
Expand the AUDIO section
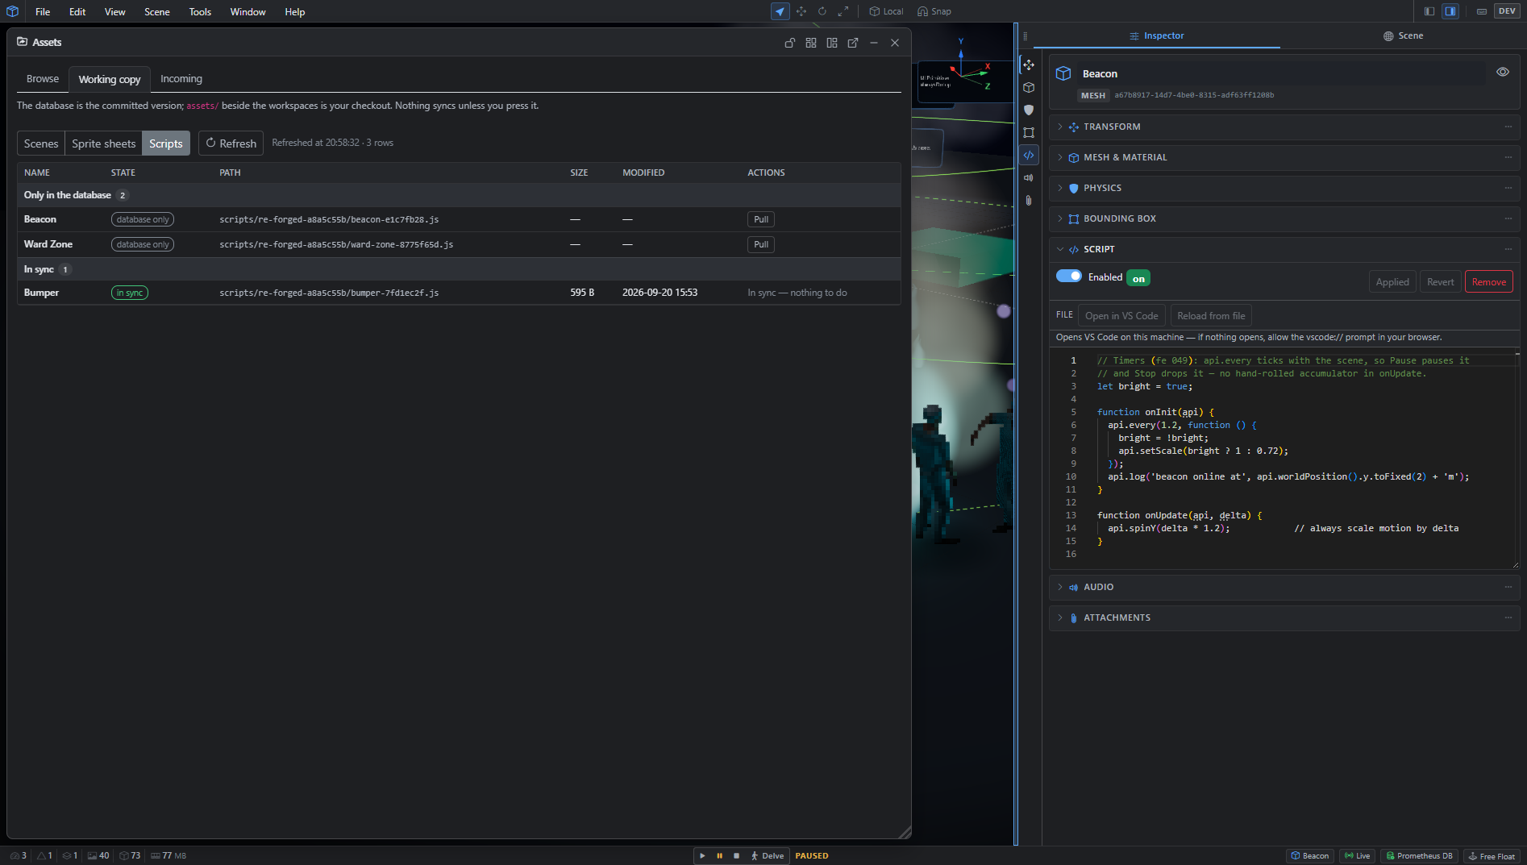coord(1284,587)
